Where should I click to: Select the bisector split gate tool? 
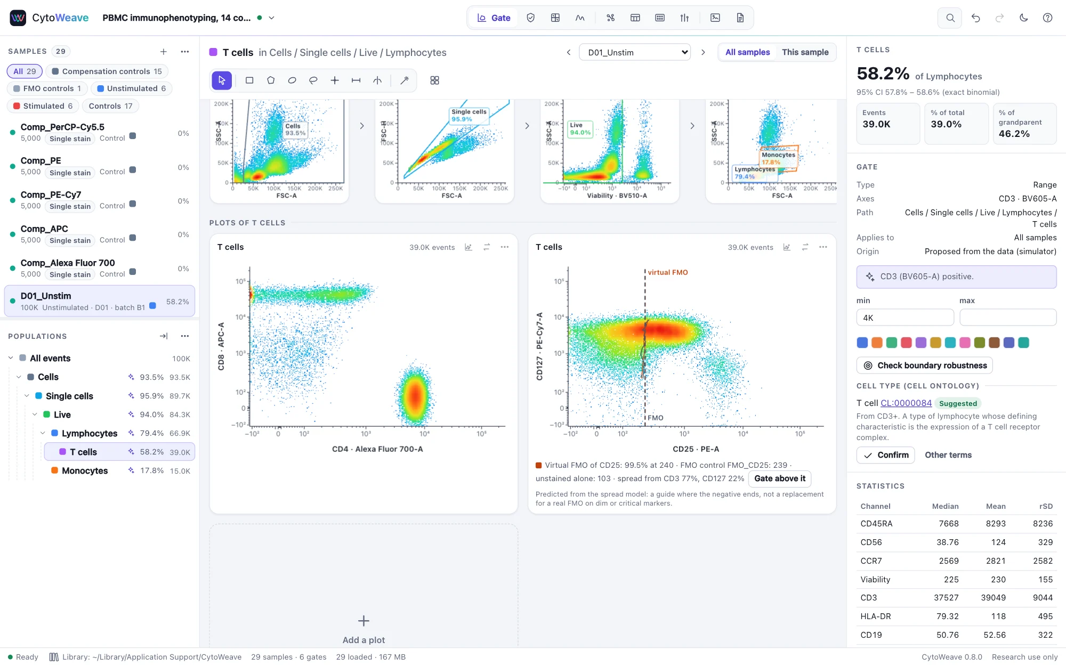click(377, 80)
